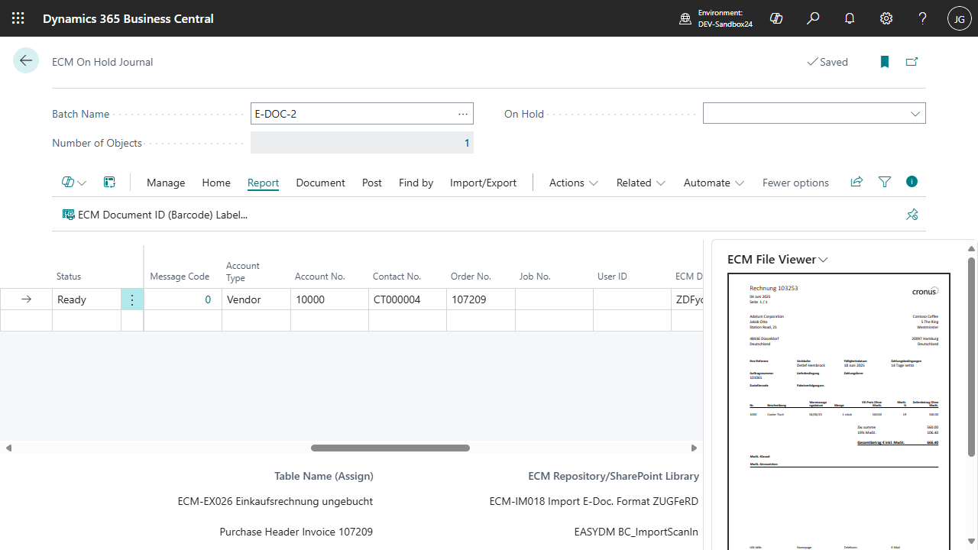978x550 pixels.
Task: Open the Home menu
Action: tap(216, 183)
